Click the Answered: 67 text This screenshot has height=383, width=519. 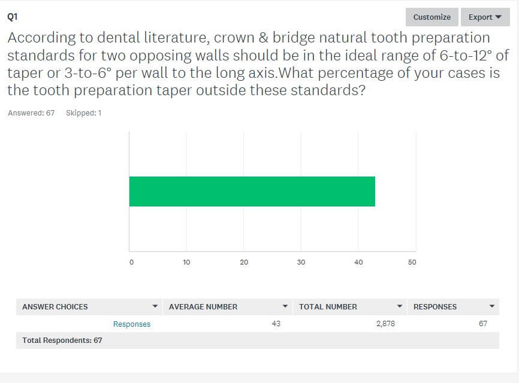31,113
